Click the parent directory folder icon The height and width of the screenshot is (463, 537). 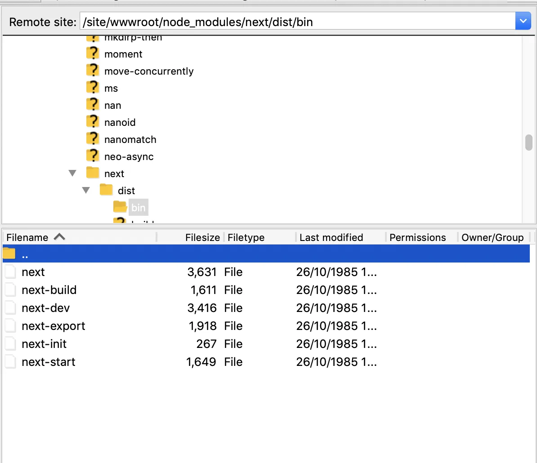pyautogui.click(x=9, y=253)
